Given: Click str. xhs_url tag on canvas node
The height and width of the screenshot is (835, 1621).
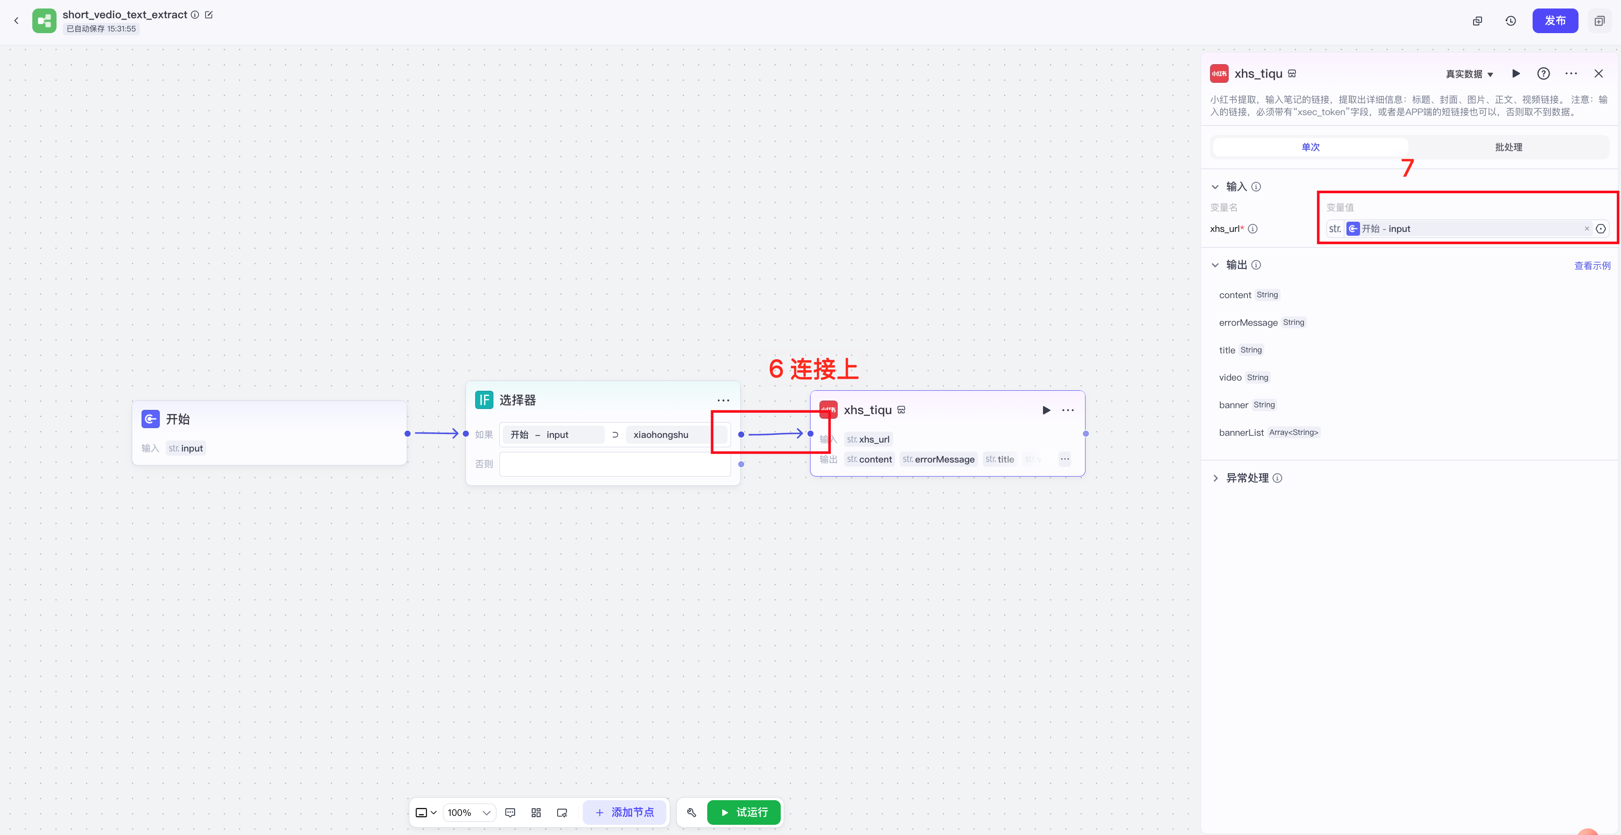Looking at the screenshot, I should (x=868, y=440).
